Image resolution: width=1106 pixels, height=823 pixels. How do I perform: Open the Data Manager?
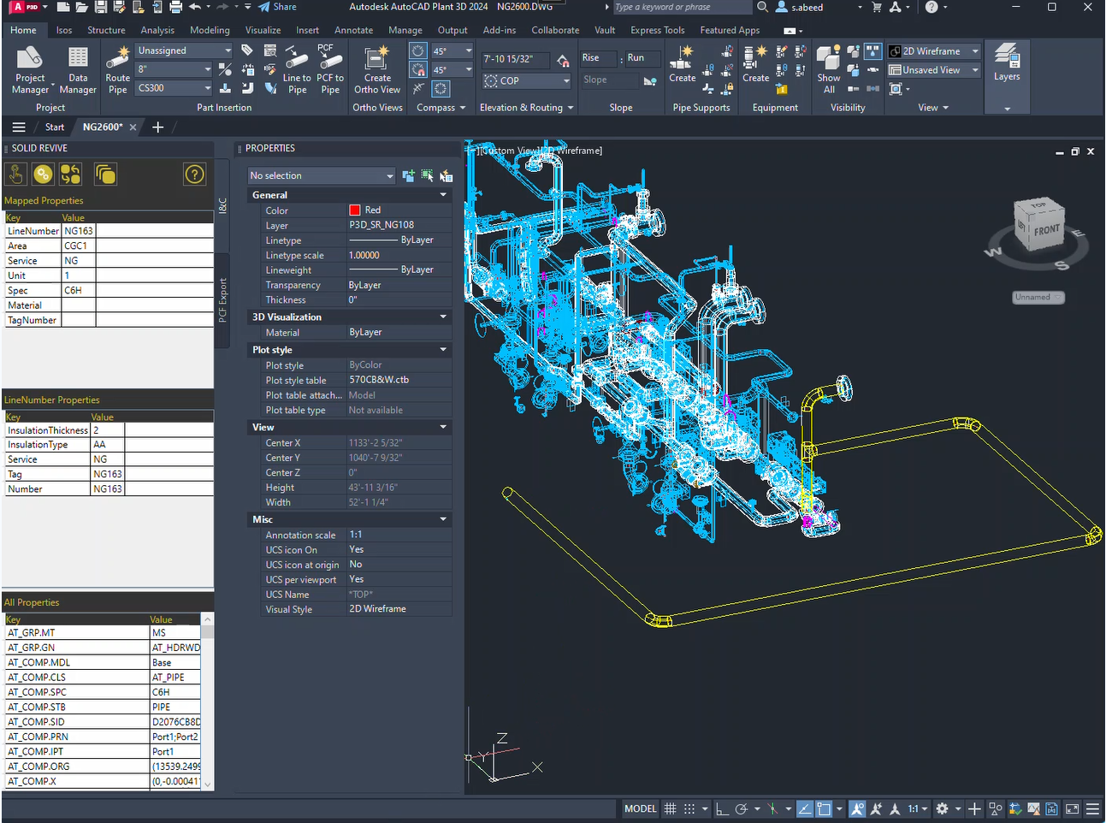point(78,70)
